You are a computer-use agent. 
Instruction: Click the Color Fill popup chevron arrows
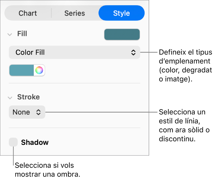pyautogui.click(x=133, y=52)
